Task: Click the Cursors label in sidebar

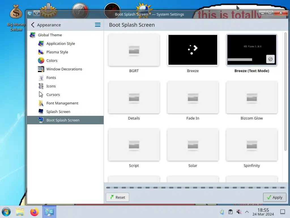Action: pos(53,95)
